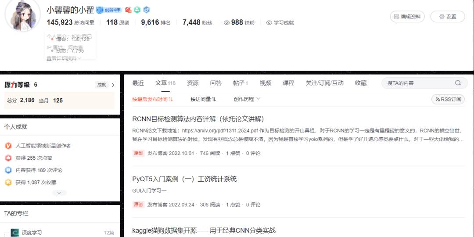
Task: Click 内容获得 189 次评论 text
Action: (39, 170)
